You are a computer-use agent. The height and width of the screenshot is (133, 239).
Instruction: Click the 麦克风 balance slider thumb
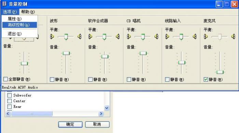pyautogui.click(x=220, y=37)
